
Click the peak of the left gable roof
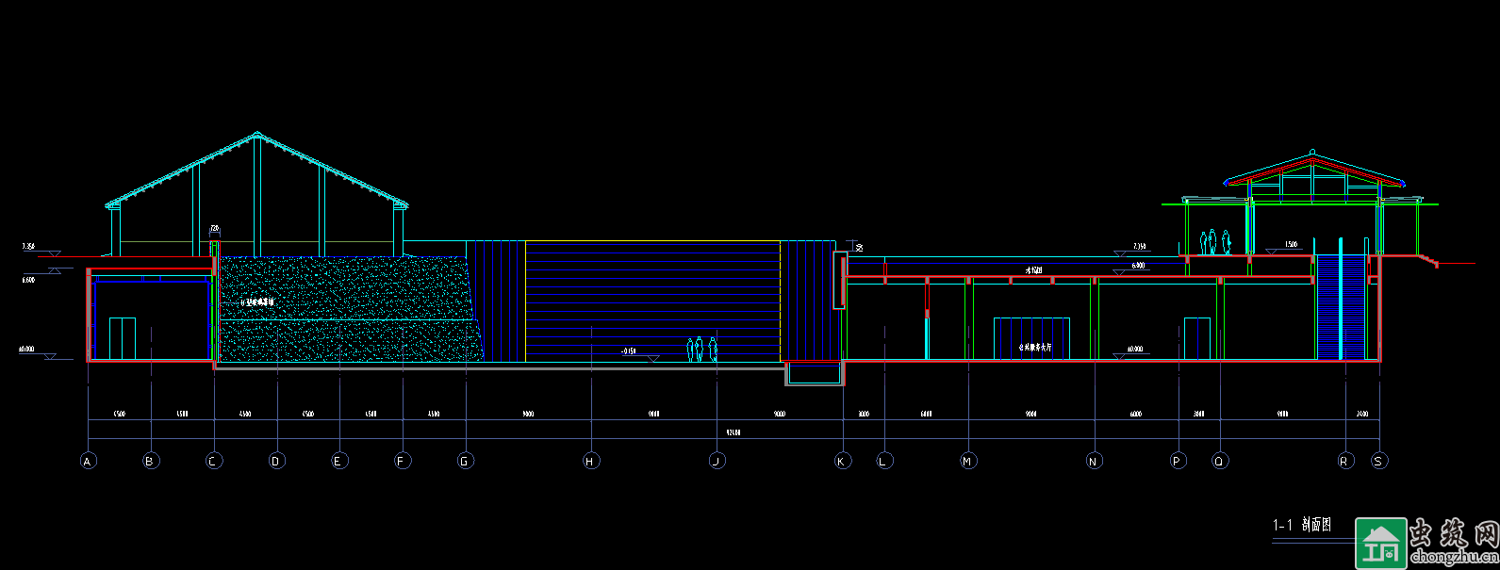click(x=256, y=134)
